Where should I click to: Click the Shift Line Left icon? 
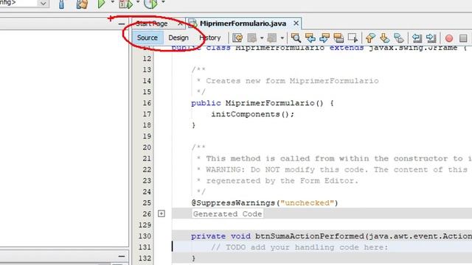click(417, 38)
